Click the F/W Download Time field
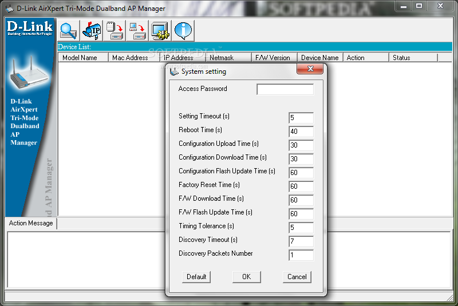Viewport: 458px width, 306px height. click(x=301, y=200)
